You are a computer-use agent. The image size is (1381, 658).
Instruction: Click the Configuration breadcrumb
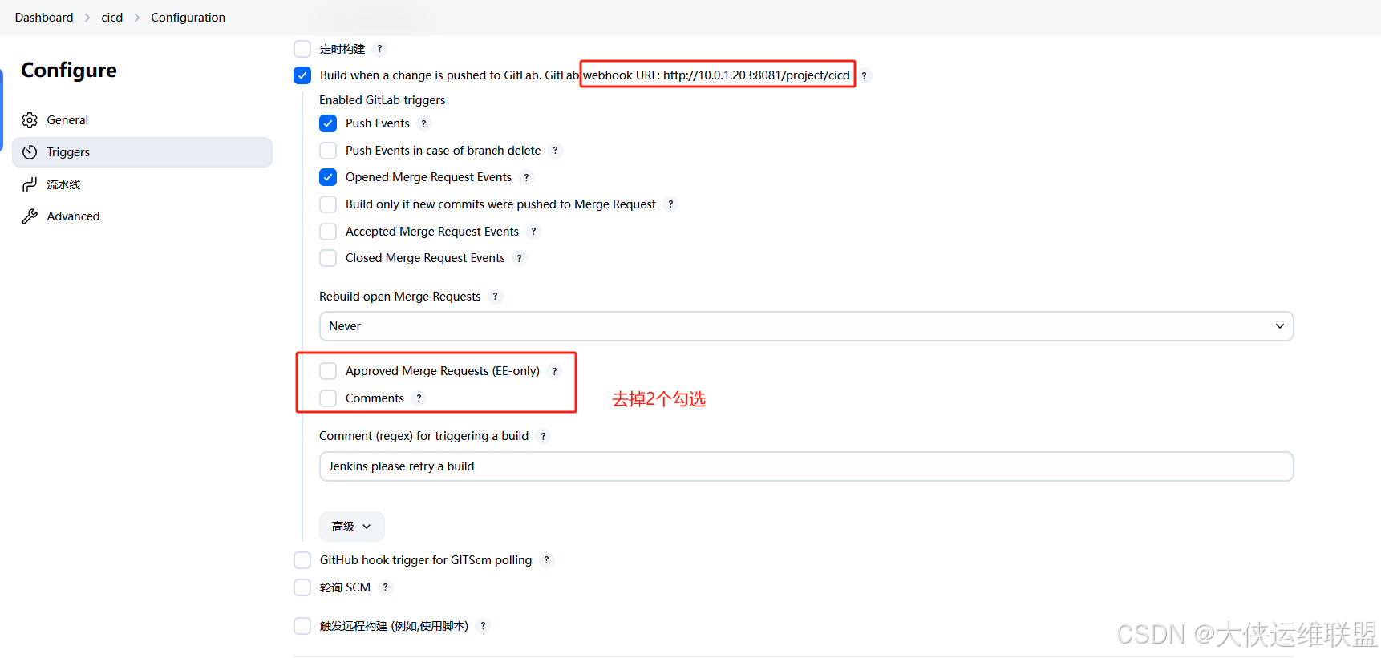tap(188, 18)
